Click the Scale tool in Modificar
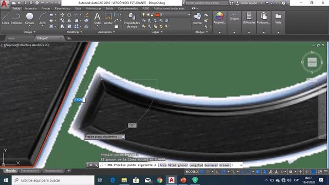Image resolution: width=329 pixels, height=185 pixels. (69, 26)
